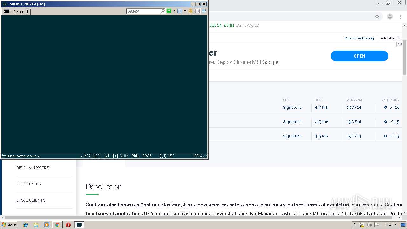Click the 80x25 console size in status bar
The height and width of the screenshot is (229, 407).
point(147,156)
